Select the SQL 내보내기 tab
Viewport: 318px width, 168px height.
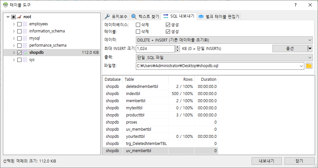(179, 16)
